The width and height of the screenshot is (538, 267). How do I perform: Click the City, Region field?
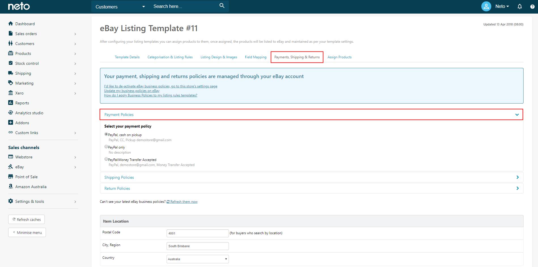198,246
